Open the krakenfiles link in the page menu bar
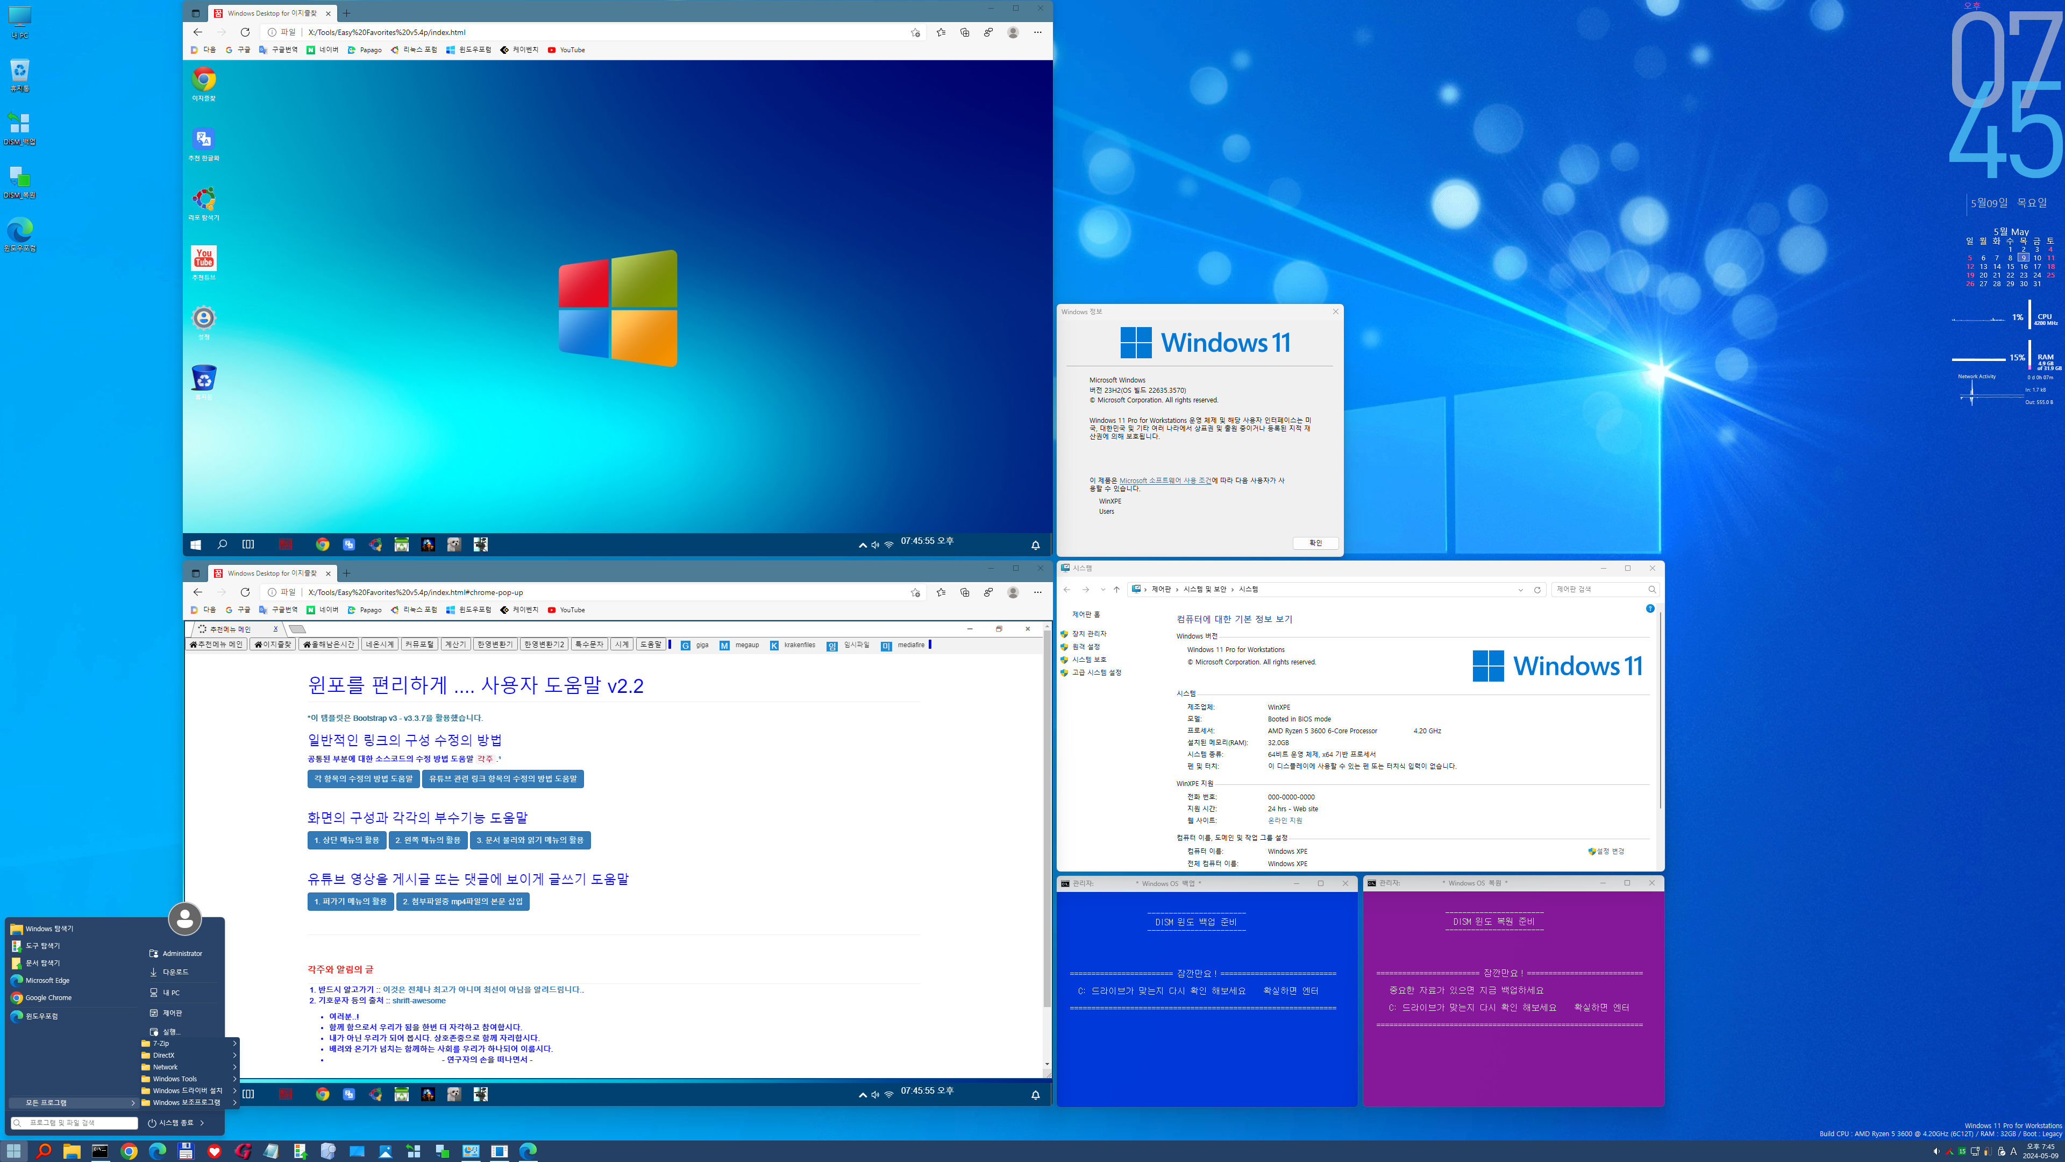 tap(793, 645)
